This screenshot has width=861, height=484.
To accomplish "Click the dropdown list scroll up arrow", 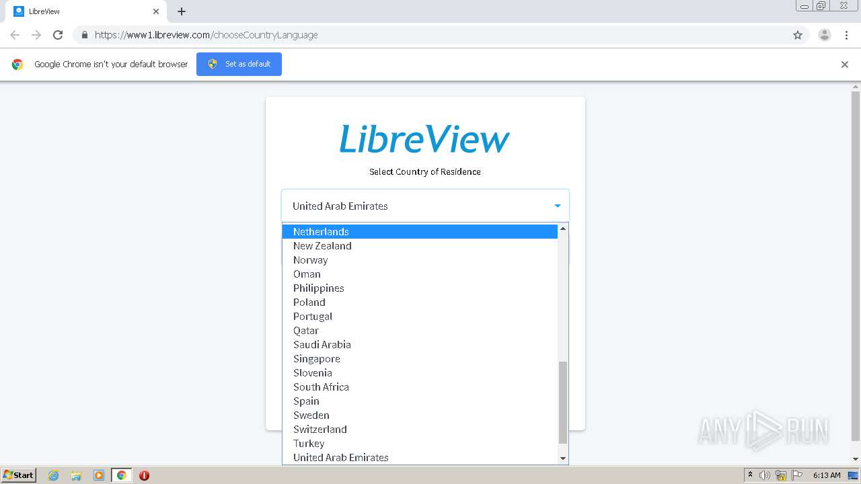I will (563, 229).
